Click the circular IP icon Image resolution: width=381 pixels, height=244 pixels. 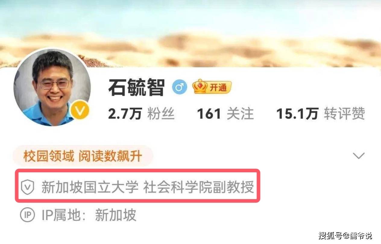[27, 215]
